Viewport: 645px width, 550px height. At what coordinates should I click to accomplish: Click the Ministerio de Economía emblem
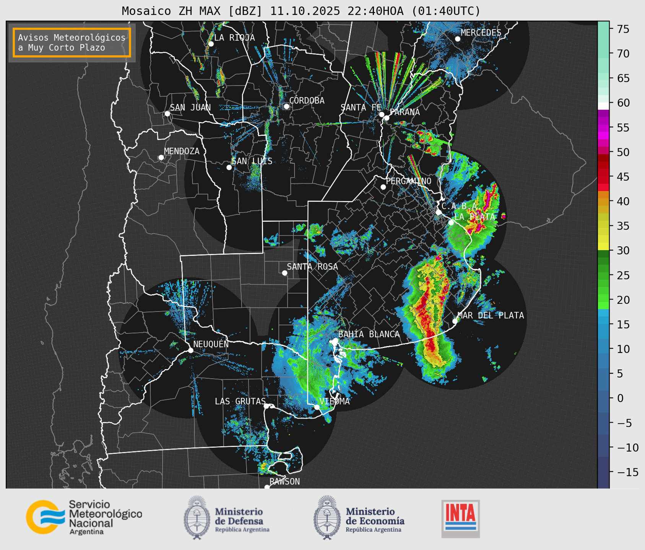(x=327, y=518)
